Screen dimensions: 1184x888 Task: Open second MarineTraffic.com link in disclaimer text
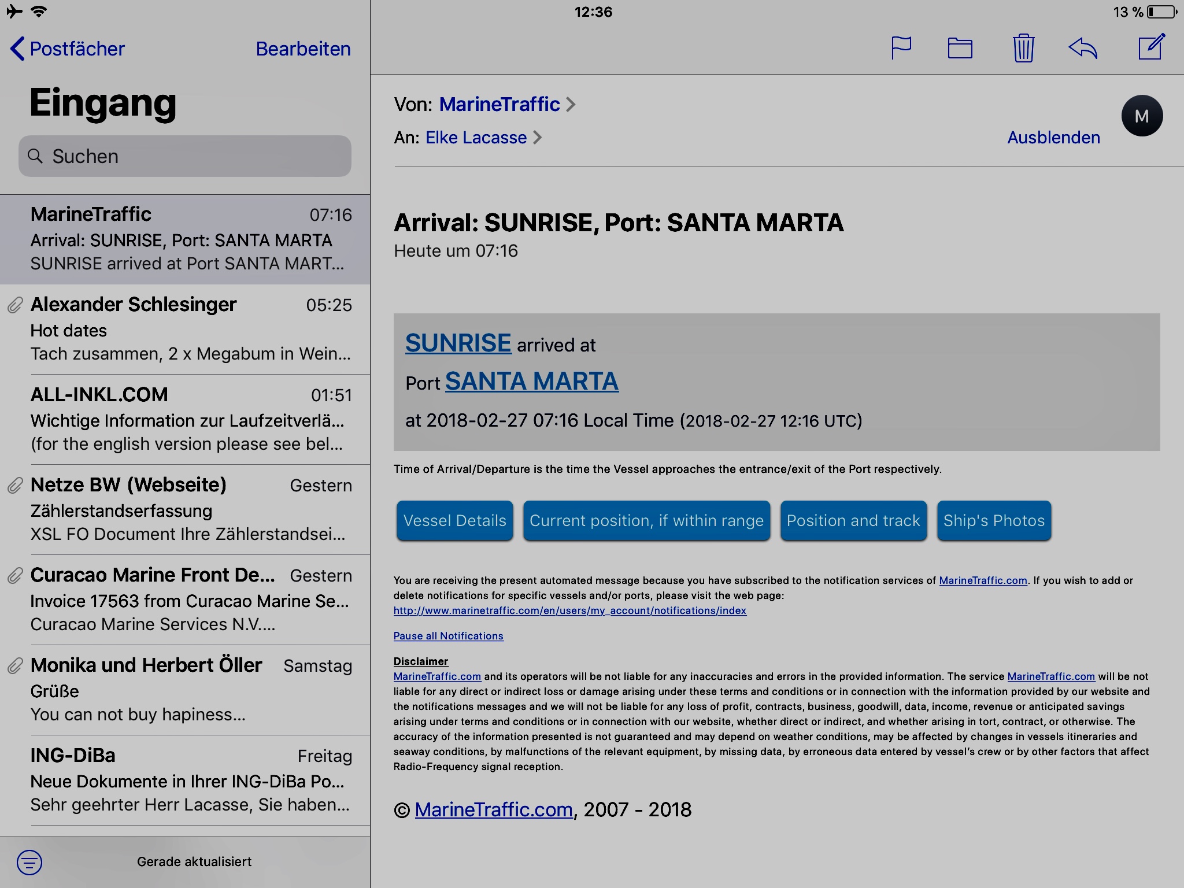coord(1051,676)
